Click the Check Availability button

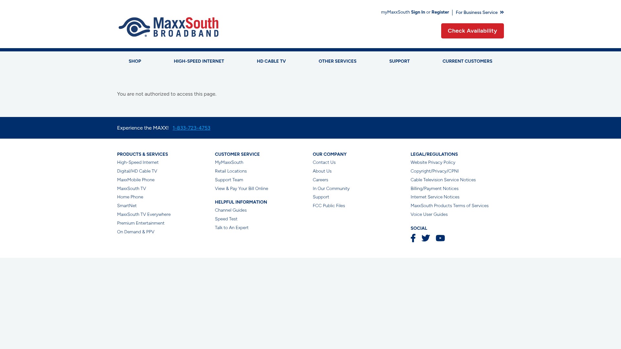[x=472, y=31]
